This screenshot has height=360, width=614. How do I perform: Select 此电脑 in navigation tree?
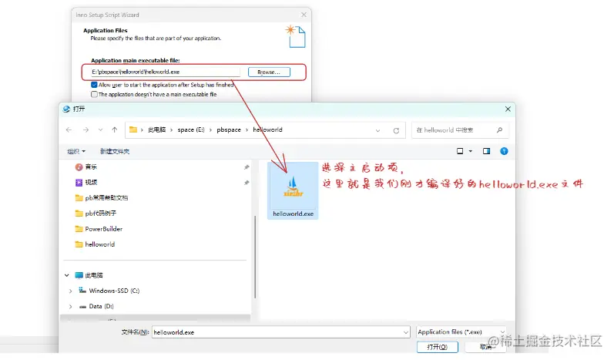coord(93,275)
